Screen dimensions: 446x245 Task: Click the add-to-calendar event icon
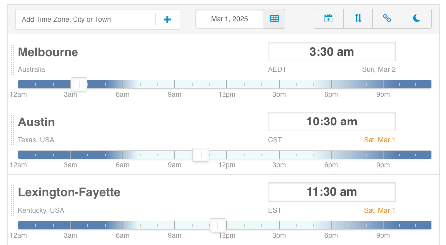pos(328,19)
